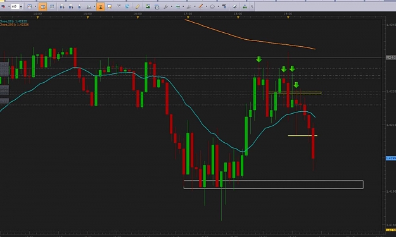Click the 1.4190 price scale label
The image size is (396, 237).
click(391, 191)
